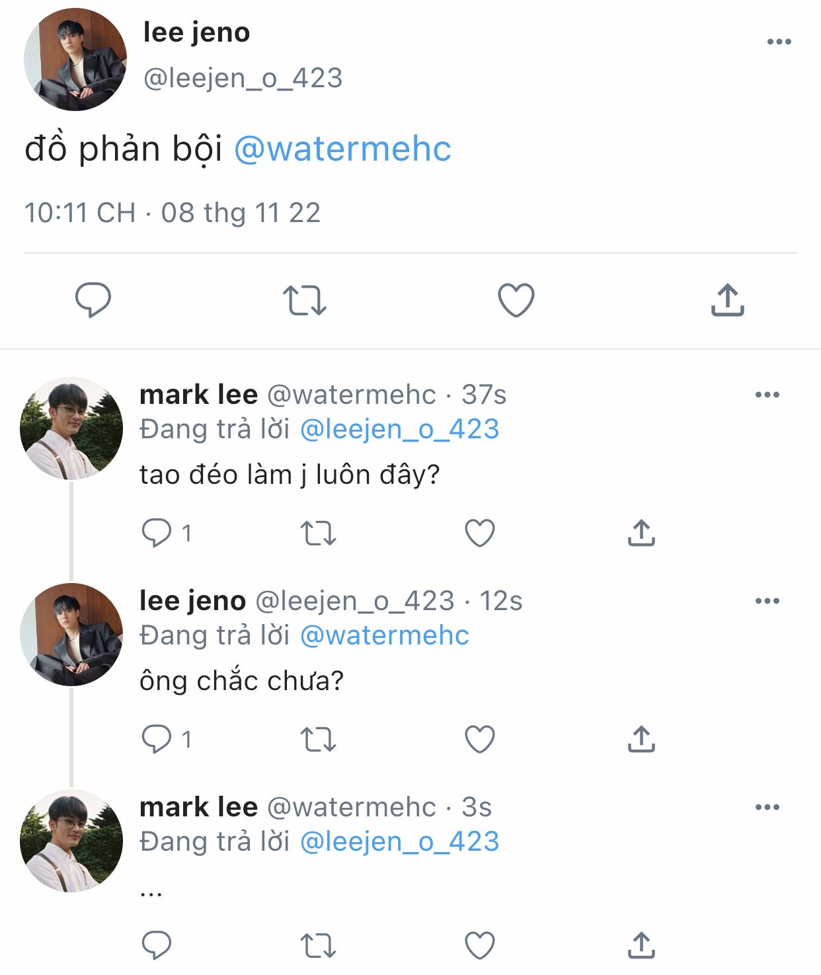The image size is (821, 975).
Task: Like the 'tao đéo làm j luôn đây?' reply
Action: click(x=480, y=533)
